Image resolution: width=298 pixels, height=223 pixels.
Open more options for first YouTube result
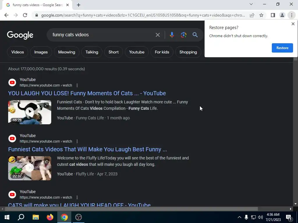click(77, 85)
